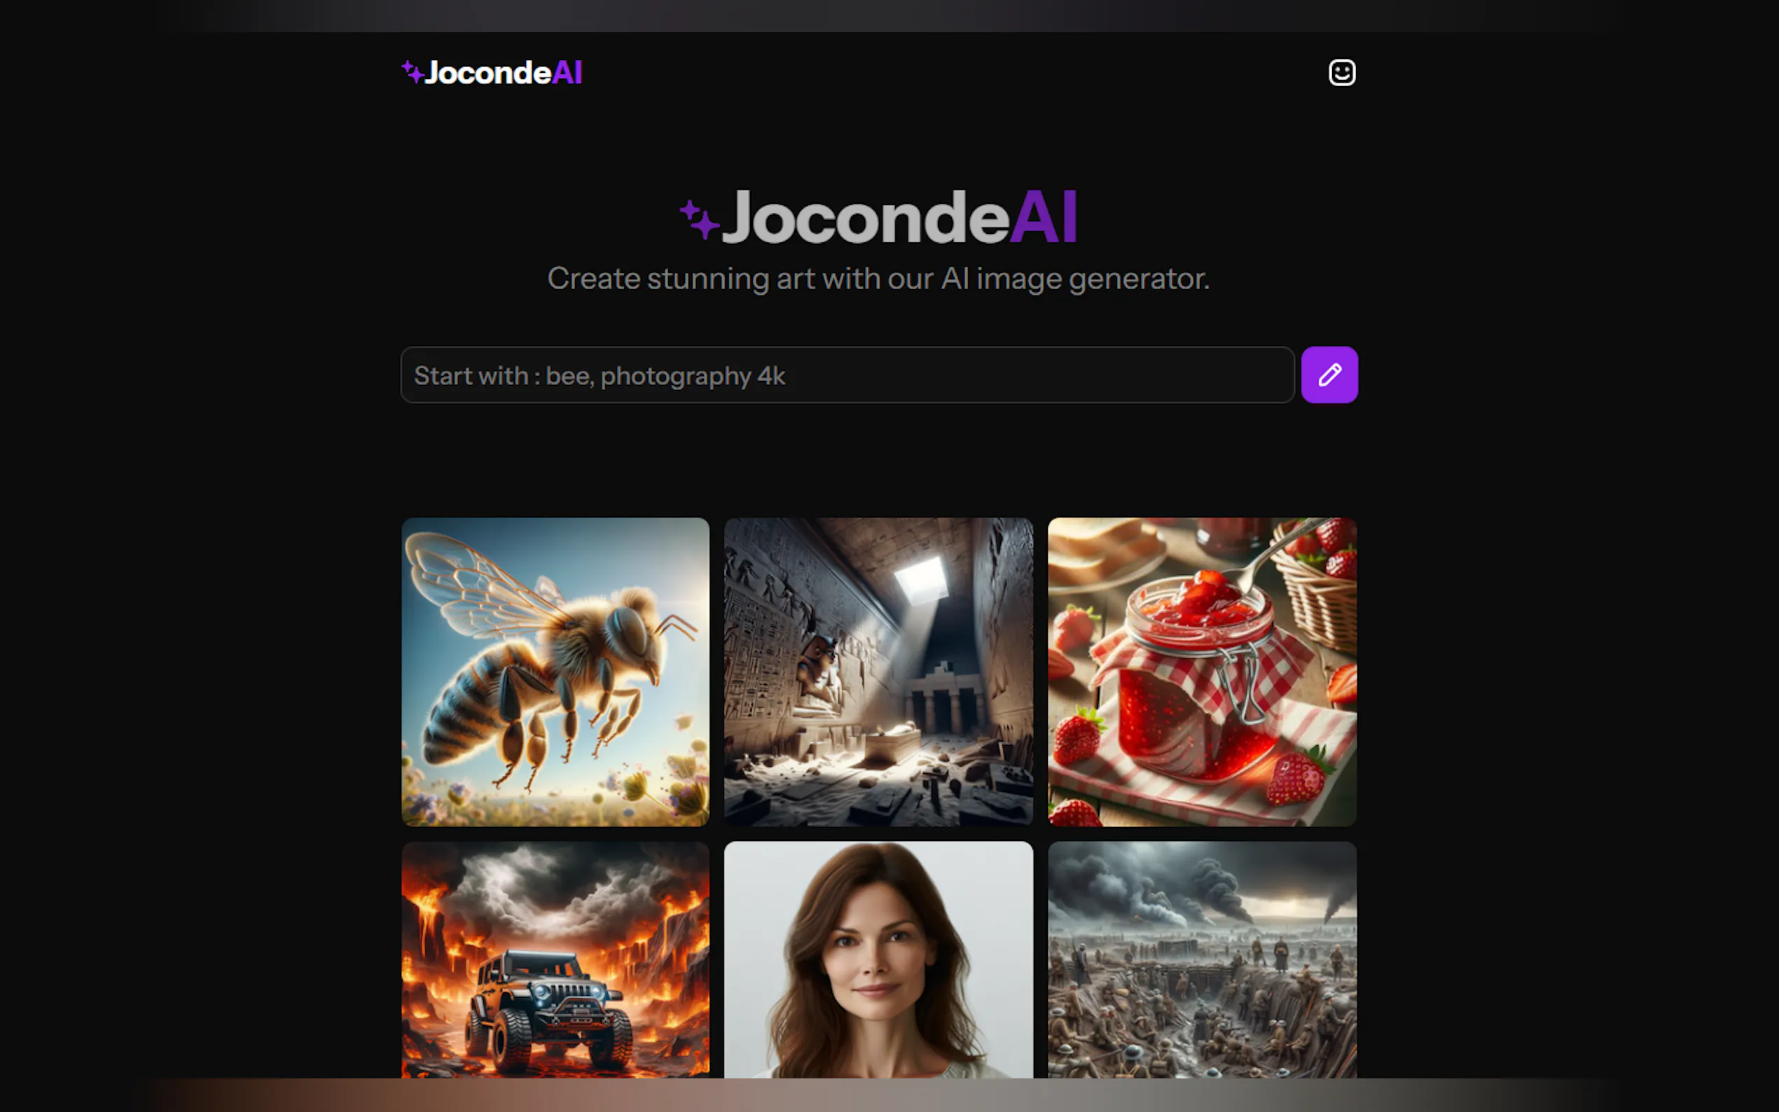Click the white 'Joconde' word in header logo
This screenshot has height=1112, width=1779.
coord(487,73)
